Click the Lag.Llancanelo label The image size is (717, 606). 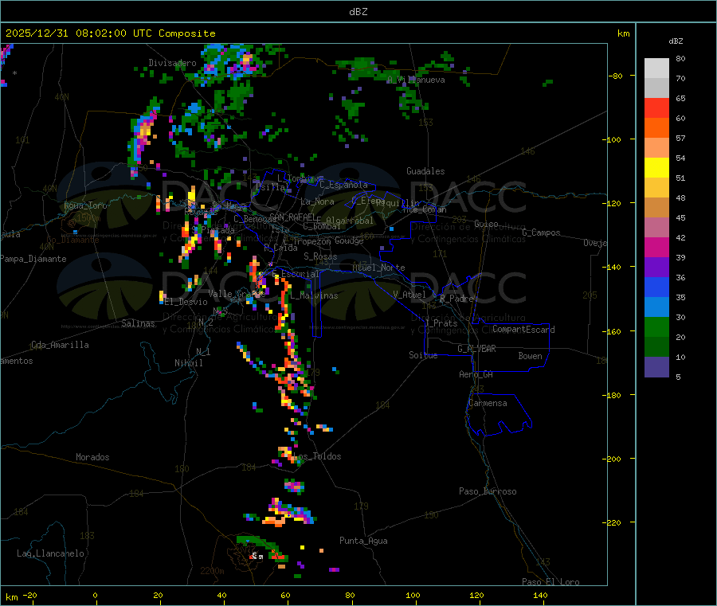click(x=50, y=553)
